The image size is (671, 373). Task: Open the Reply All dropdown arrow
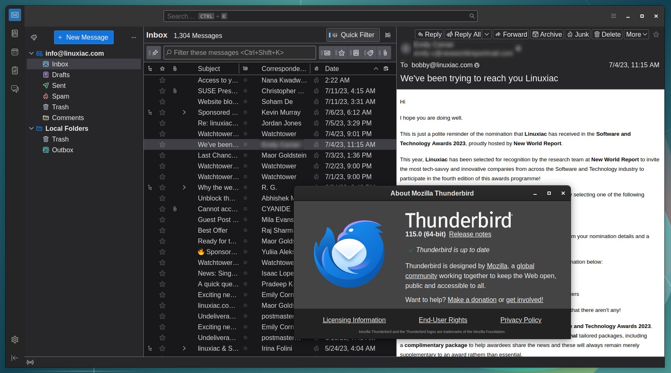click(x=487, y=34)
